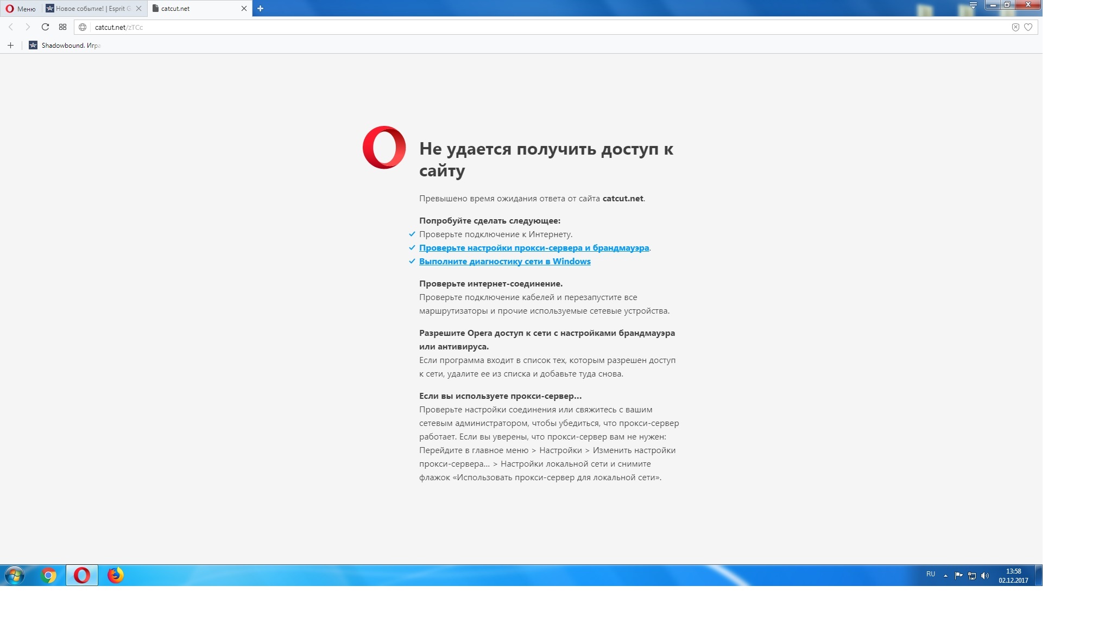This screenshot has height=624, width=1111.
Task: Open the Speed Dial start page
Action: [x=62, y=27]
